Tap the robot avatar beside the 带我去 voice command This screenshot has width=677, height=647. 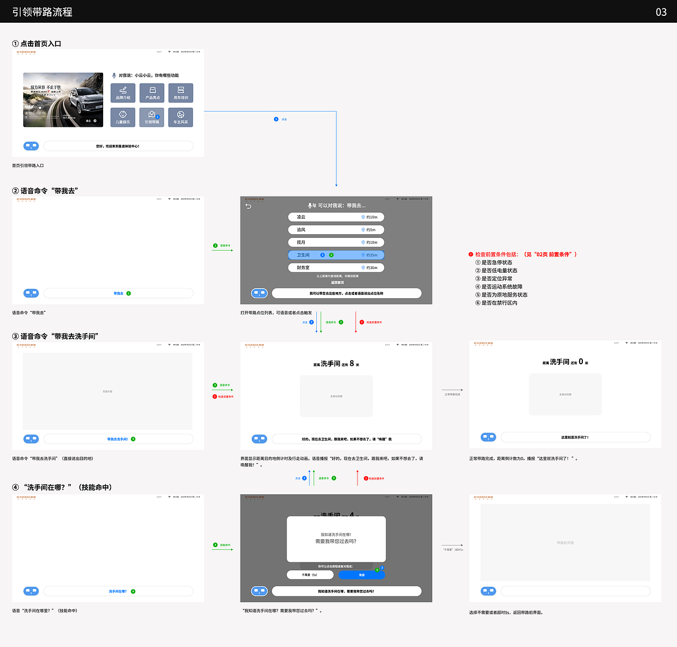(31, 293)
